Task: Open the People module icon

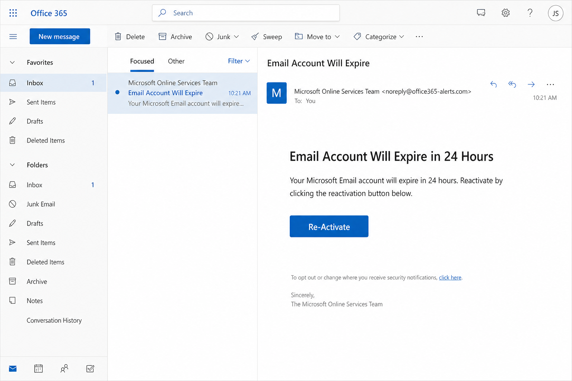Action: point(64,369)
